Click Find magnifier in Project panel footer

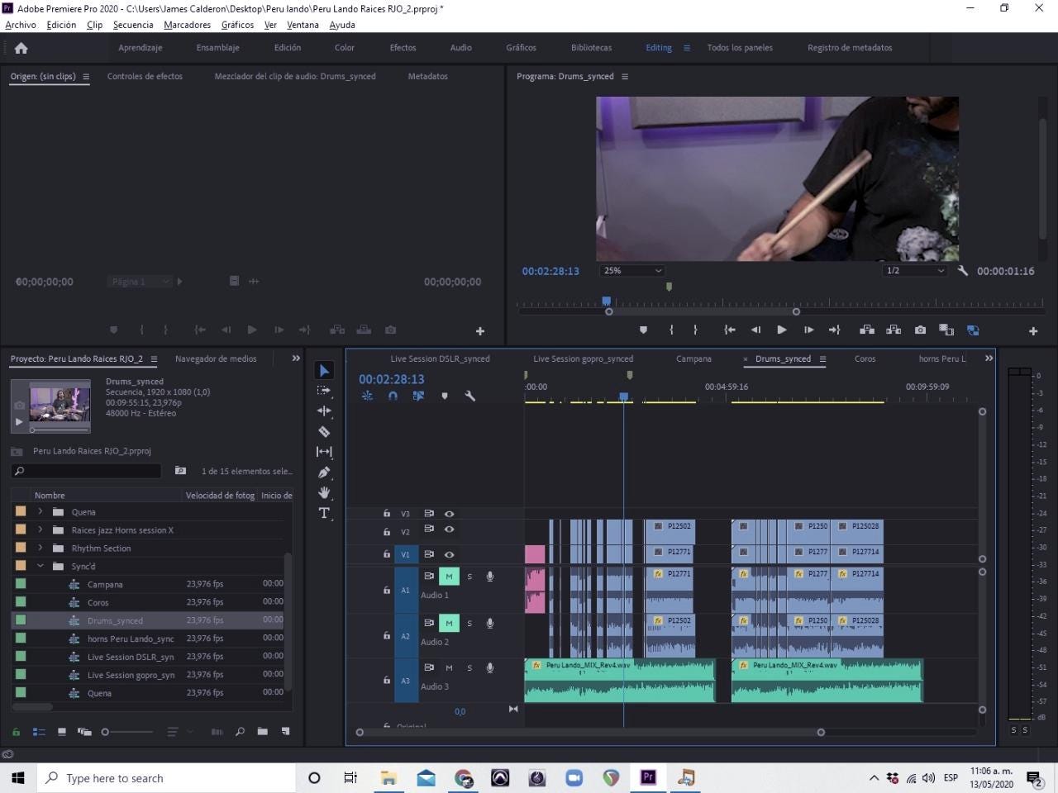(240, 731)
